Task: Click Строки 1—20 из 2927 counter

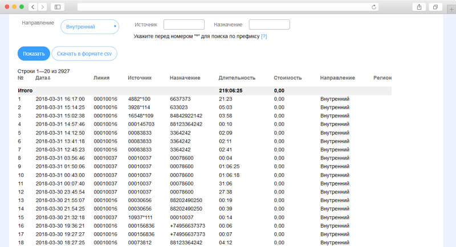Action: (44, 71)
